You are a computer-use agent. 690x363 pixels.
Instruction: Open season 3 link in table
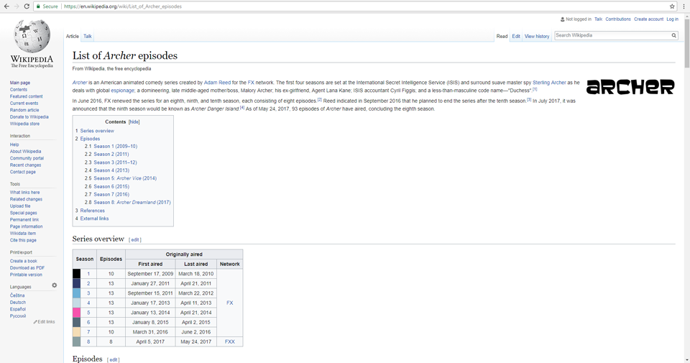pyautogui.click(x=88, y=293)
